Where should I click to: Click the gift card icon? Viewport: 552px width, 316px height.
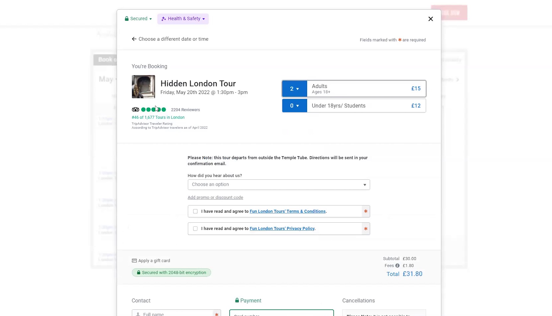point(134,261)
